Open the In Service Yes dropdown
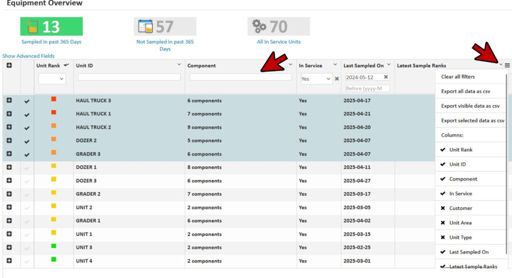The height and width of the screenshot is (278, 512). (x=316, y=78)
